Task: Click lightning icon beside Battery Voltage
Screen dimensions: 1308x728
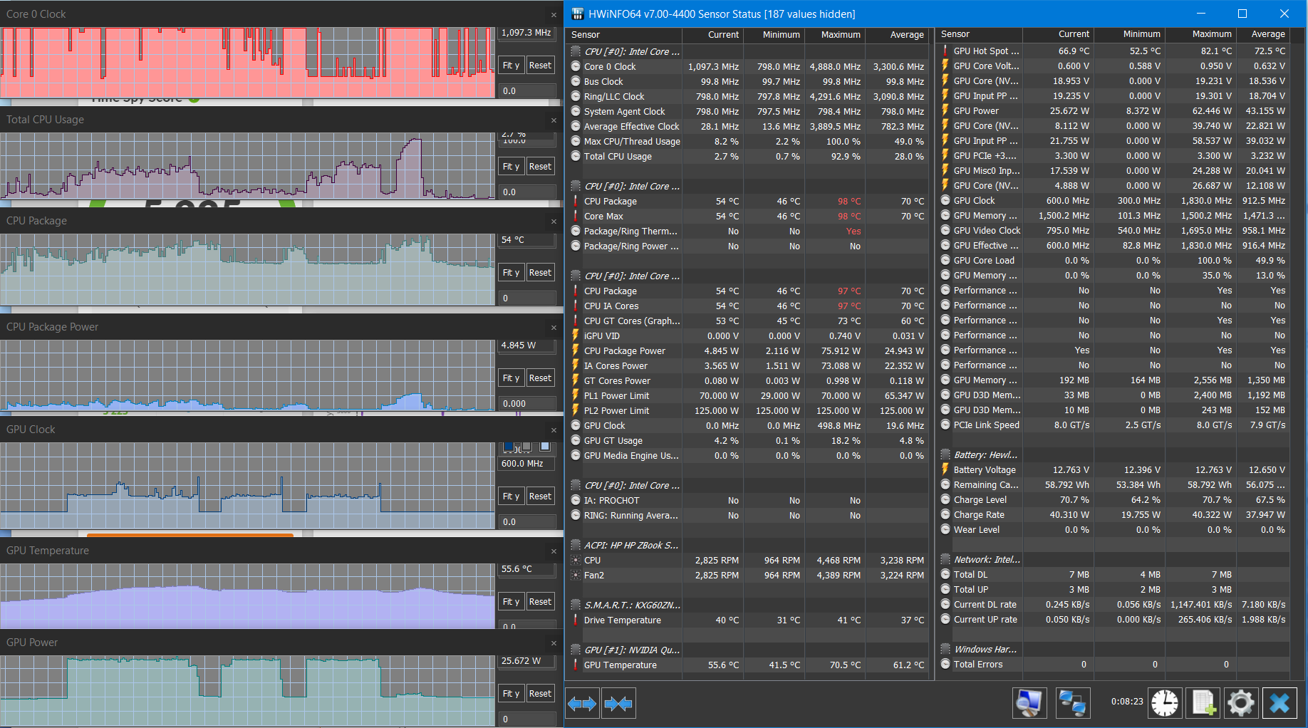Action: point(945,469)
